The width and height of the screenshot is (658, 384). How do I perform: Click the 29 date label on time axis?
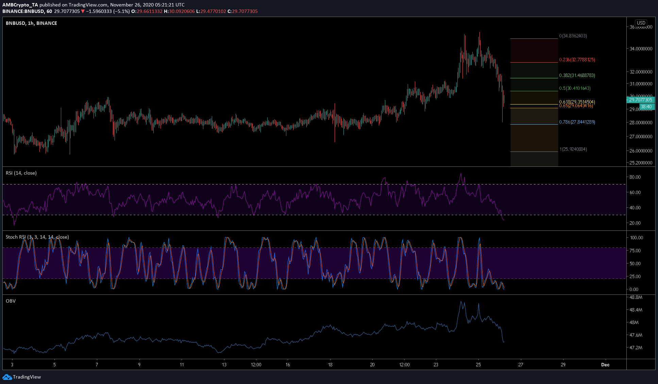click(x=563, y=365)
